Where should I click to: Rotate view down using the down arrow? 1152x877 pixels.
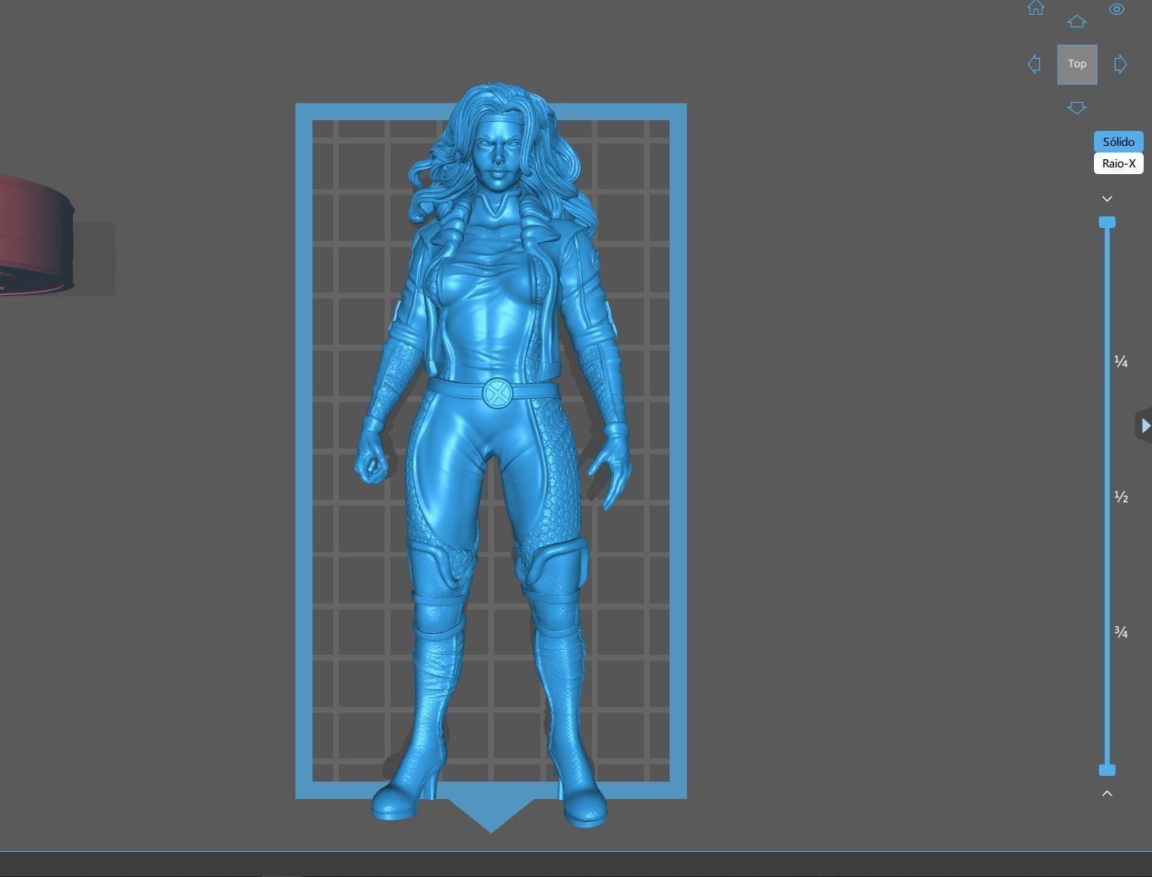[1077, 108]
